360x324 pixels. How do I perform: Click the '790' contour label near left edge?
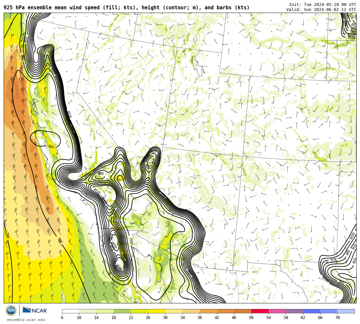(7, 235)
